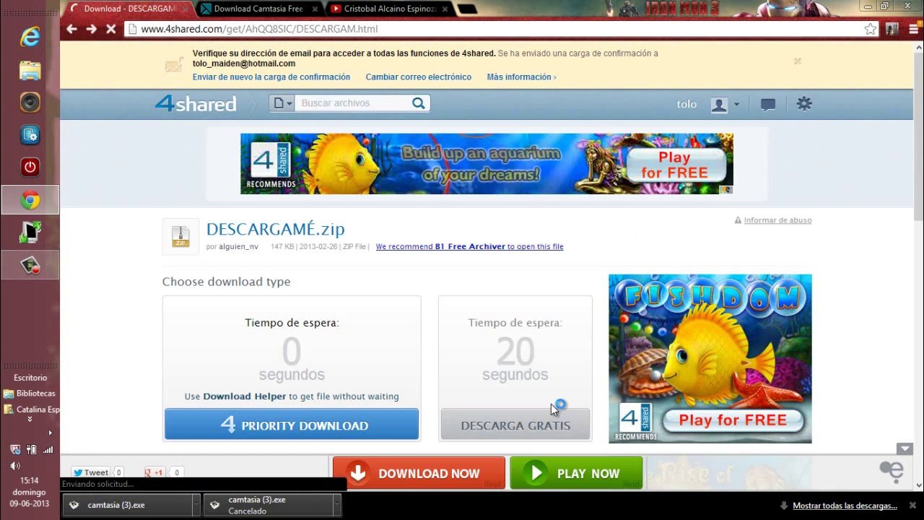Click the red power button taskbar icon

tap(30, 168)
